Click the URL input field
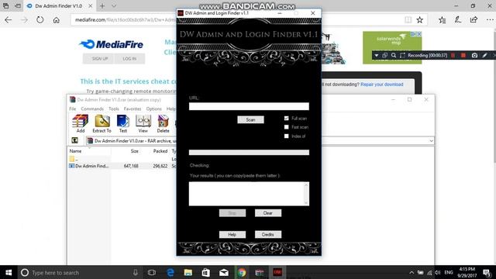The image size is (496, 279). pos(249,106)
